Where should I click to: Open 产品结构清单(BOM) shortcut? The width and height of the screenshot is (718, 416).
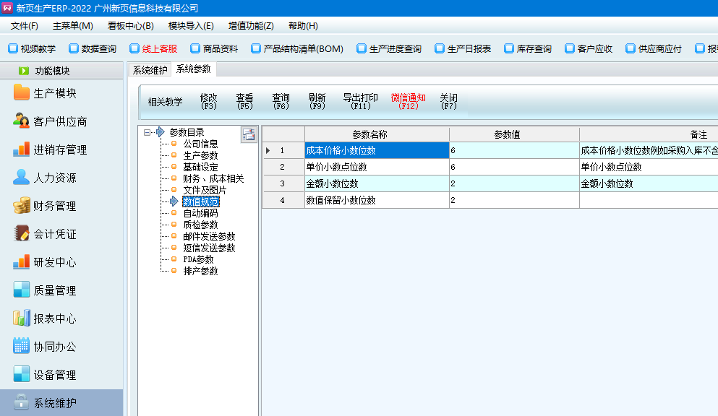[296, 49]
